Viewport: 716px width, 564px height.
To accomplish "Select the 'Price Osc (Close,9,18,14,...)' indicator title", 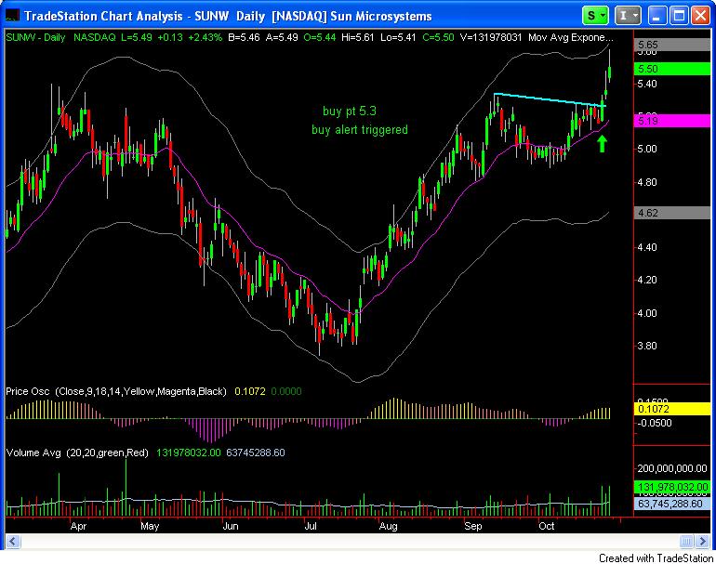I will pyautogui.click(x=116, y=391).
